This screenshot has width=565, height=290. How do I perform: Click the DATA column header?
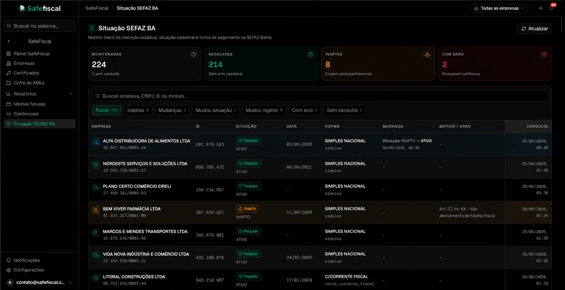(x=292, y=126)
